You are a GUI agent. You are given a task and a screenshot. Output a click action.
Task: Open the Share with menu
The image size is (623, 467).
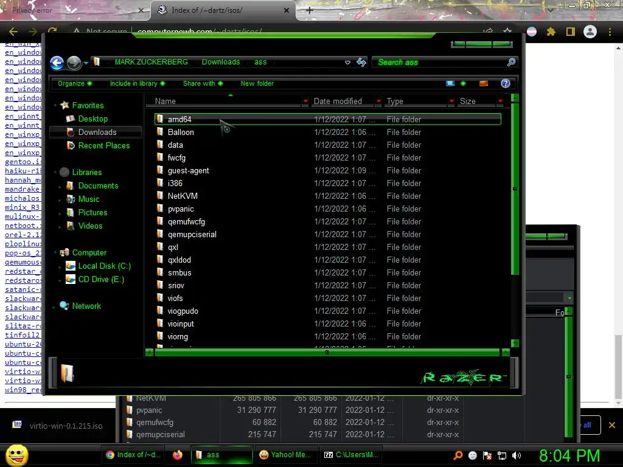[203, 83]
